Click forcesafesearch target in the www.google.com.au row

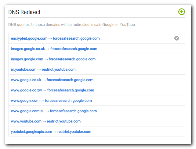coord(73,111)
